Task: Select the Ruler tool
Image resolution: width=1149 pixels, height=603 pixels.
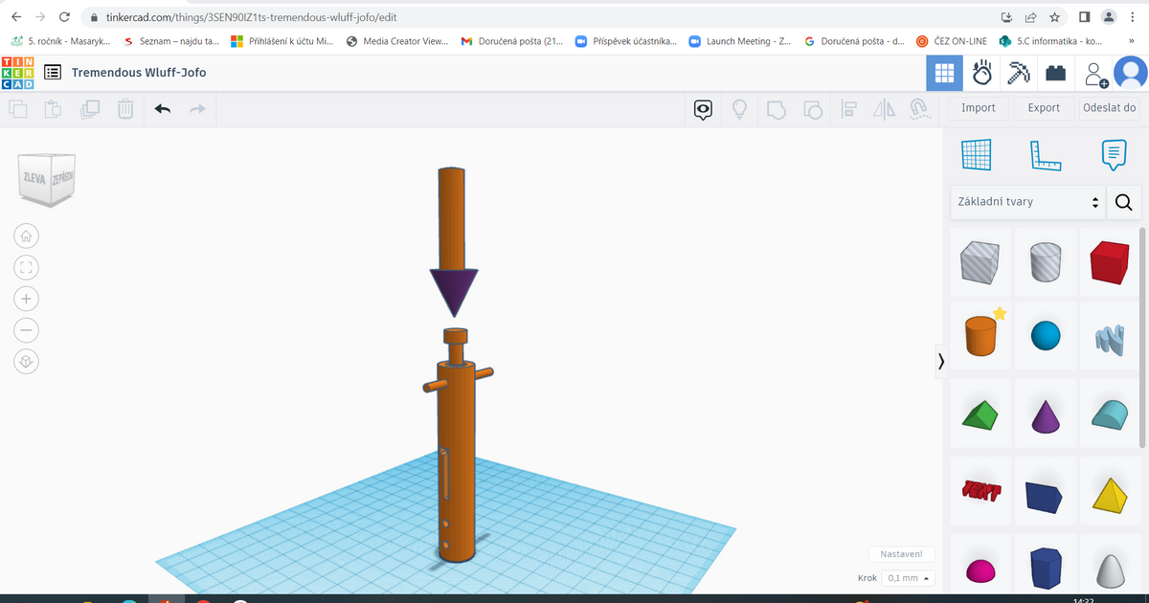Action: click(1046, 154)
